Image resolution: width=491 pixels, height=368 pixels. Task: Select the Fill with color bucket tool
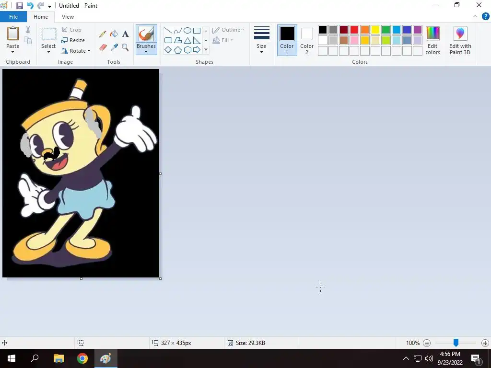tap(114, 34)
